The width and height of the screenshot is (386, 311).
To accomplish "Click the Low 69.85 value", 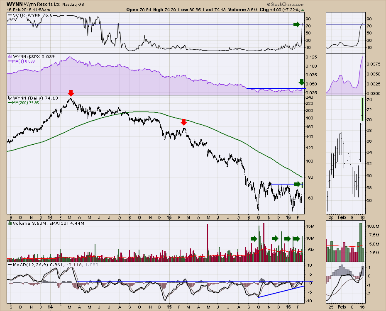I will point(189,10).
